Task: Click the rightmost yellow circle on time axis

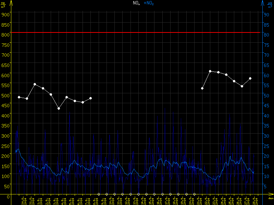Action: 194,194
